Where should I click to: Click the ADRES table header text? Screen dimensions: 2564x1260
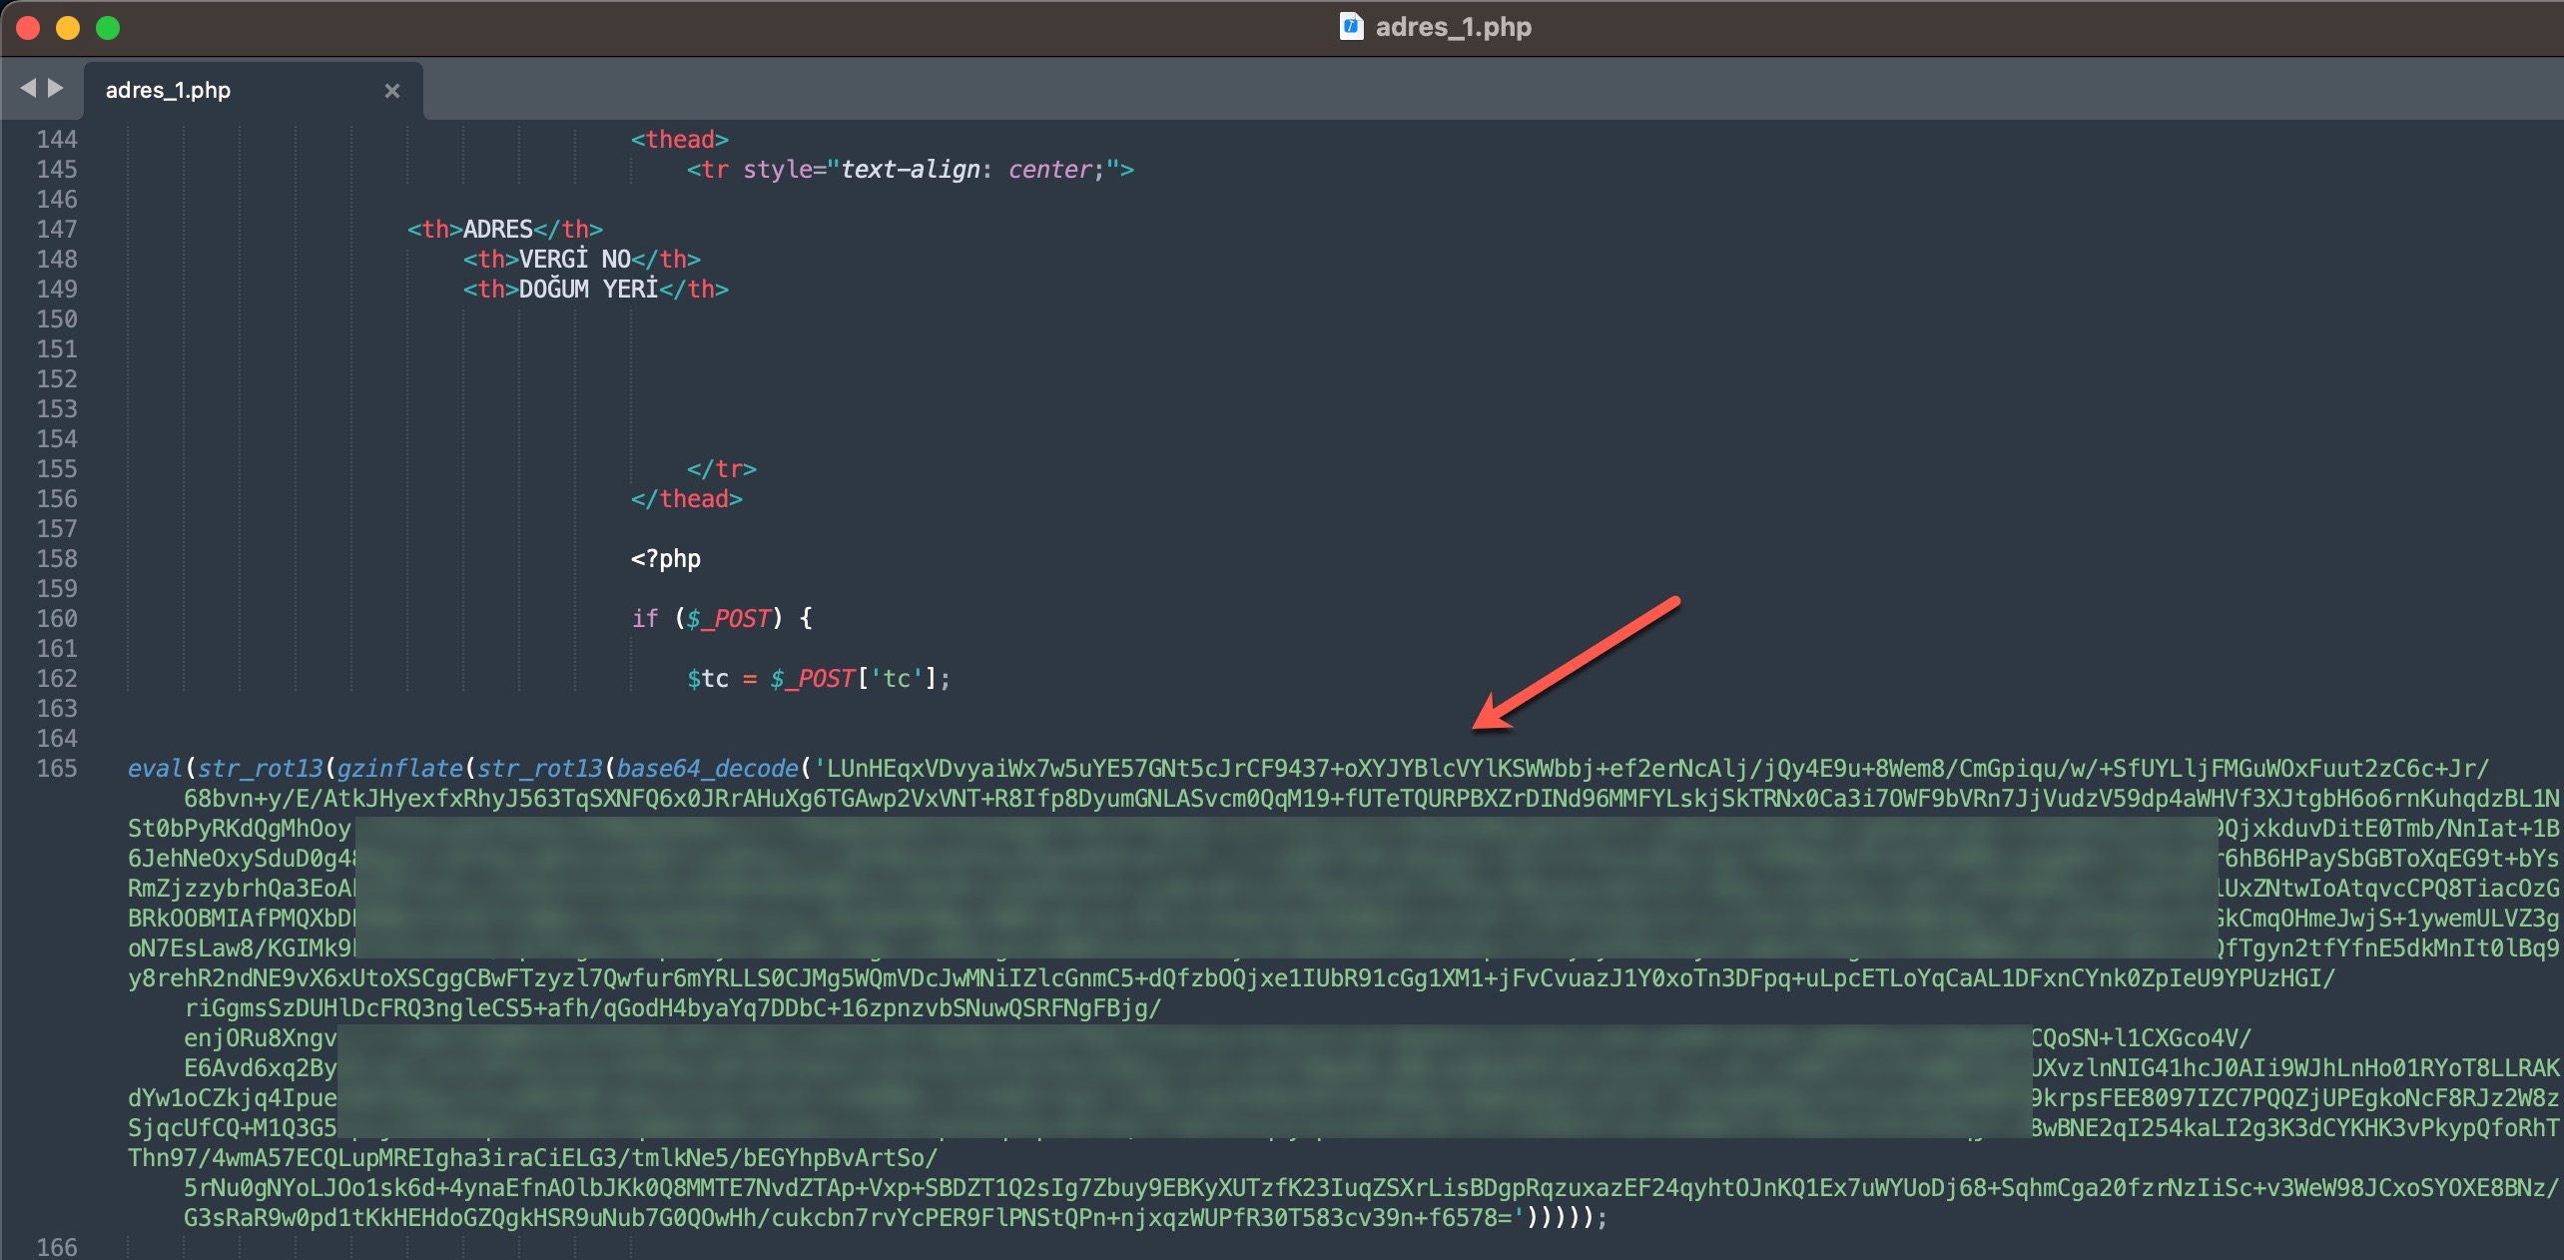point(497,230)
